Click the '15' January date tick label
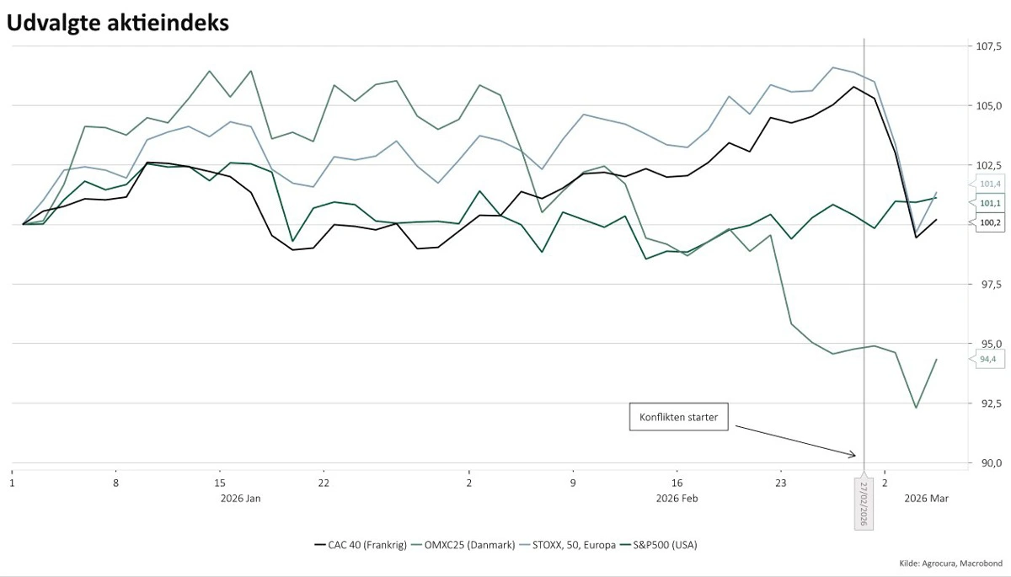1011x577 pixels. point(220,484)
